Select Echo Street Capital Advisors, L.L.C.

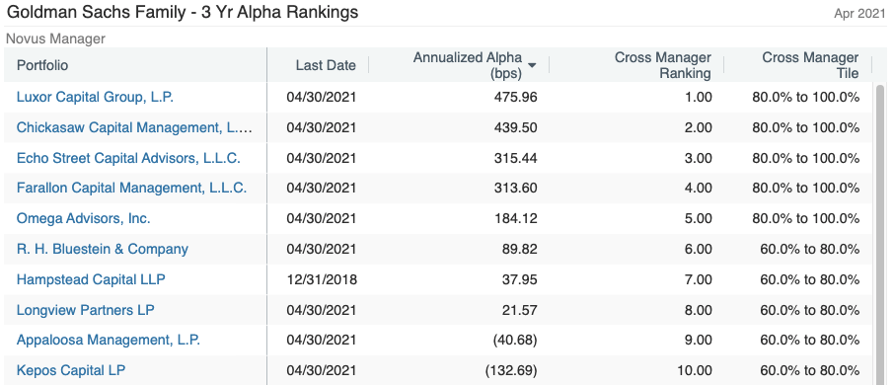coord(128,158)
